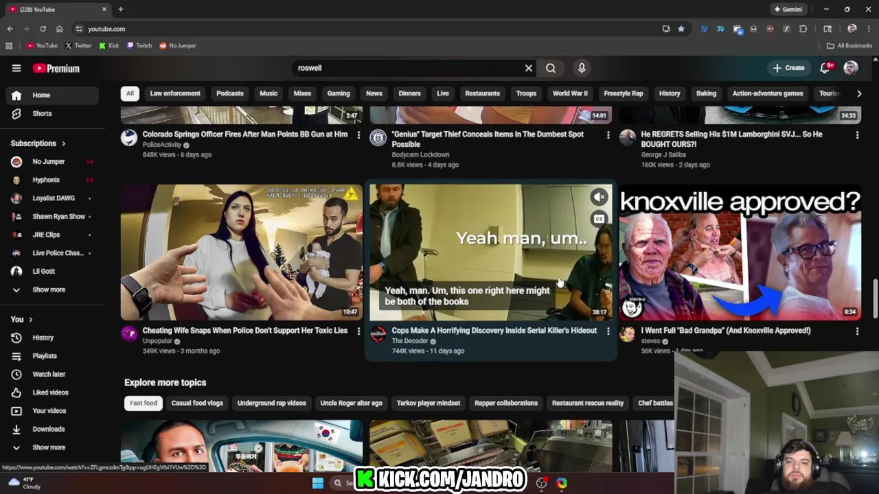This screenshot has width=879, height=494.
Task: Open options for the Bad Grandpa video
Action: [857, 331]
